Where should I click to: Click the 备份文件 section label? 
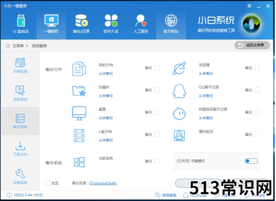coord(53,69)
